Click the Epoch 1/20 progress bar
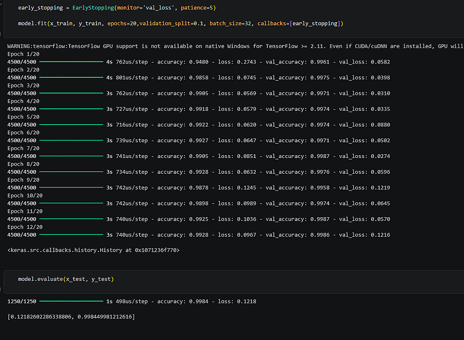 click(x=71, y=62)
